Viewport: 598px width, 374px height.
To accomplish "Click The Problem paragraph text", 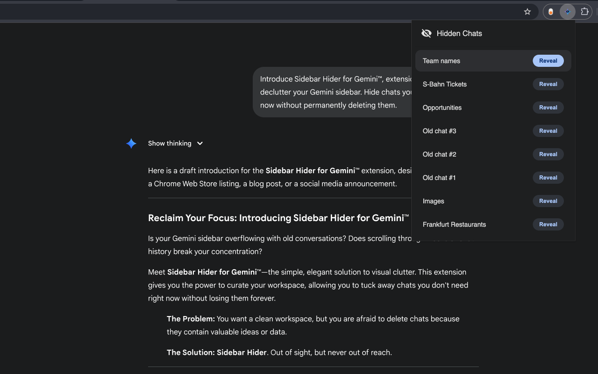I will 313,325.
